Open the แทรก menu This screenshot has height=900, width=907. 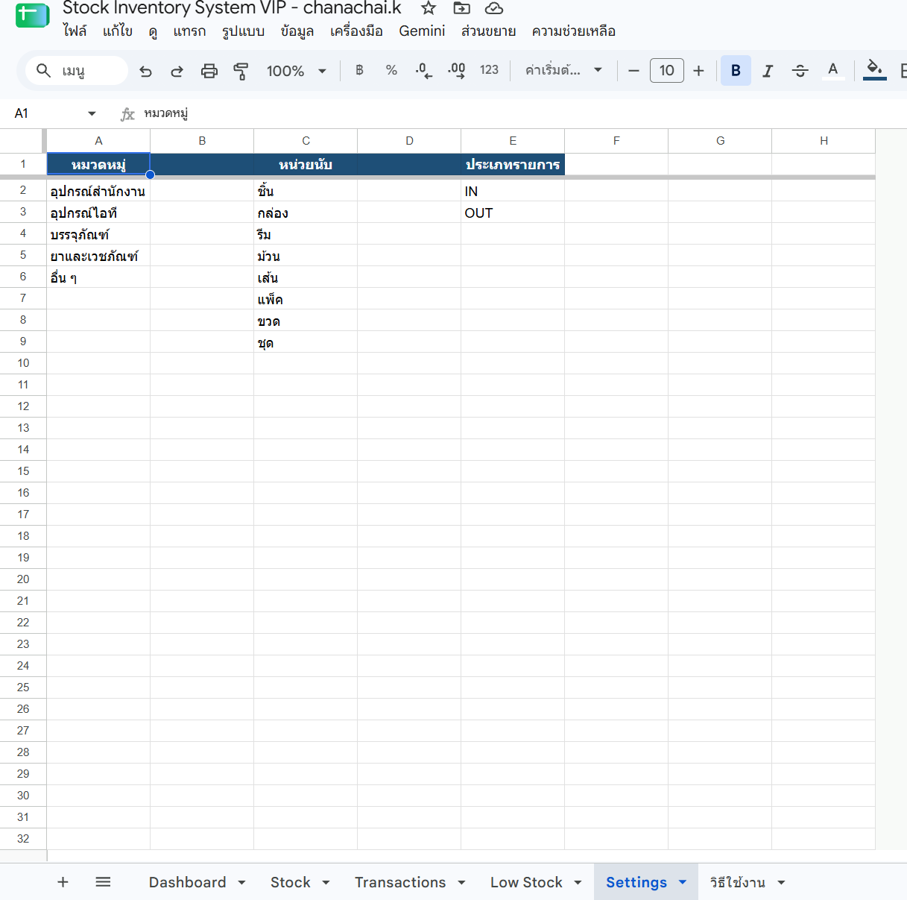(189, 31)
